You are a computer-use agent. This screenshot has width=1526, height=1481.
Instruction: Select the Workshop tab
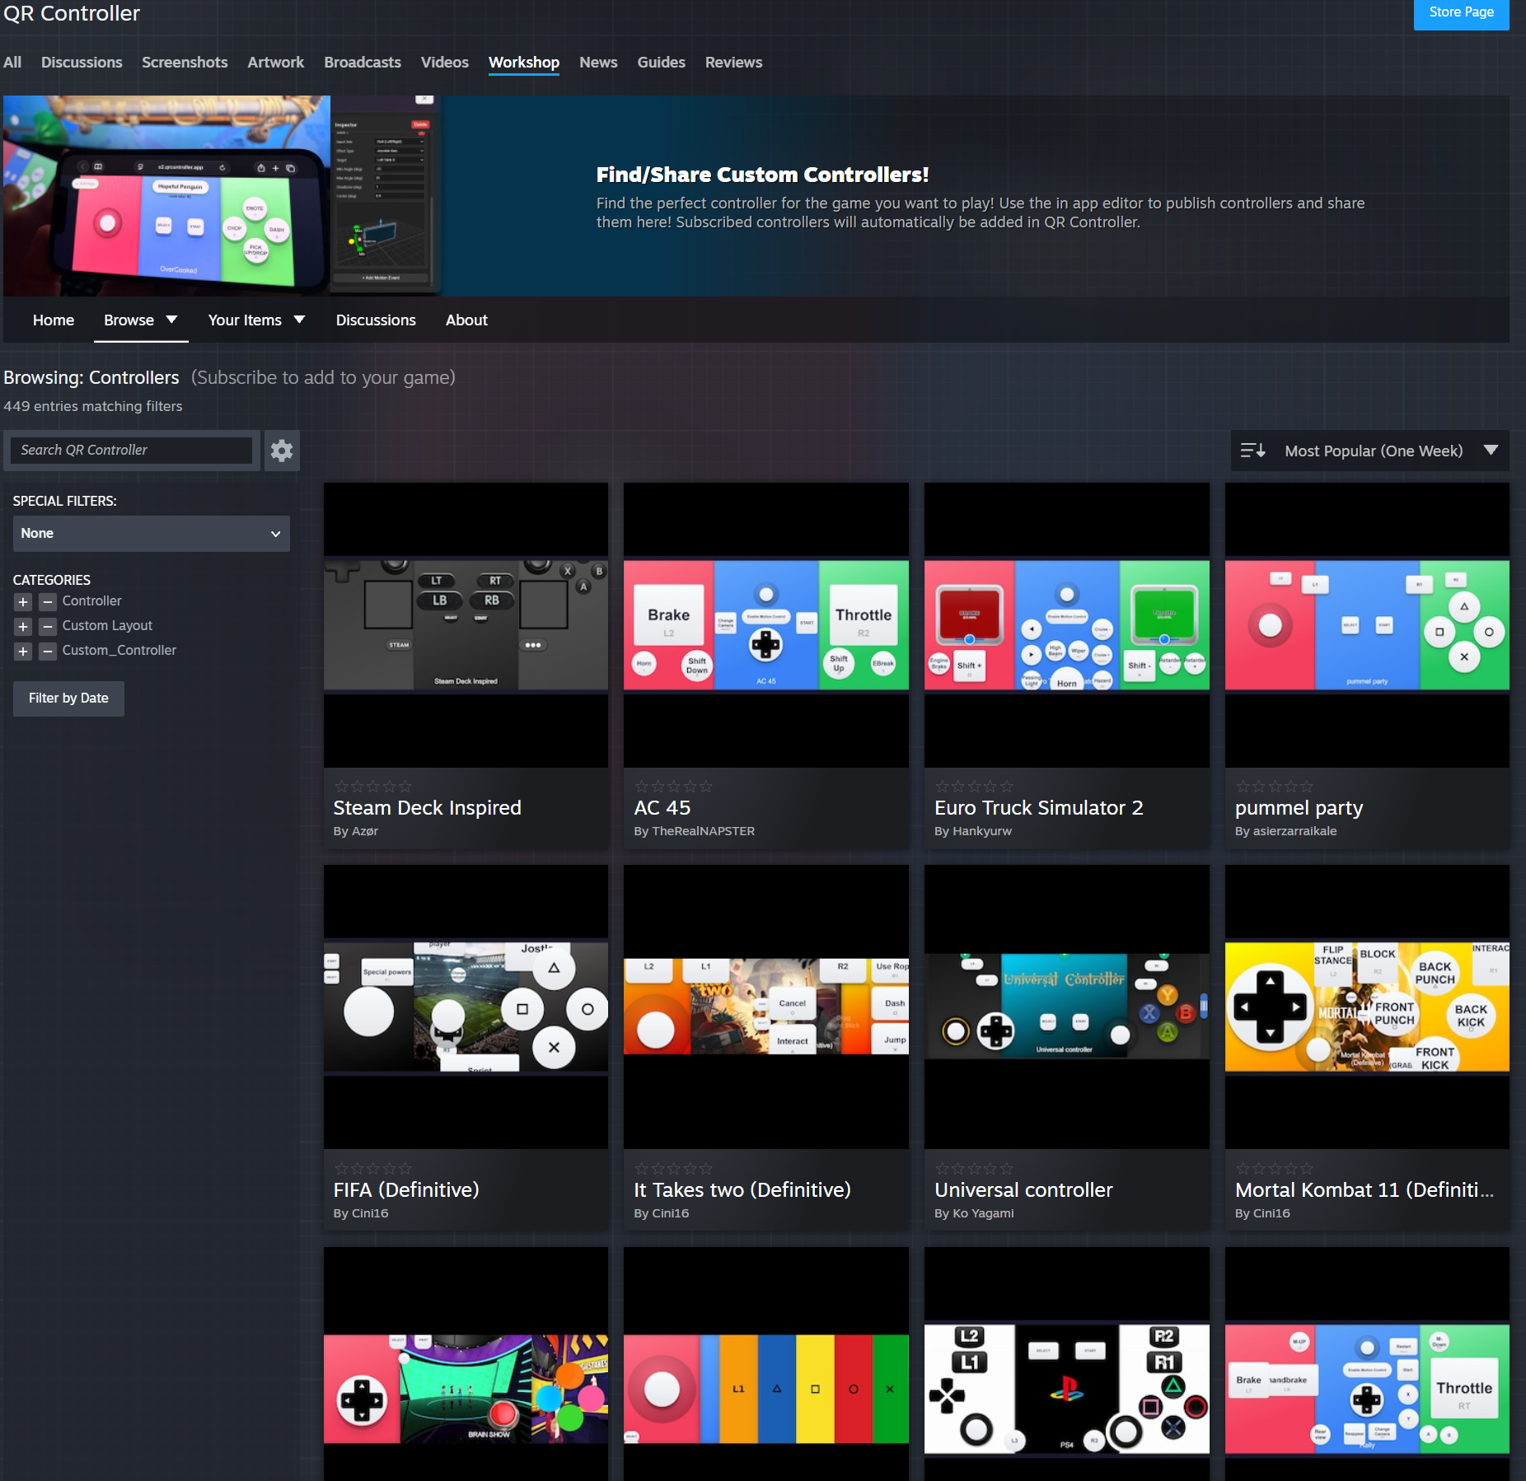(x=524, y=63)
